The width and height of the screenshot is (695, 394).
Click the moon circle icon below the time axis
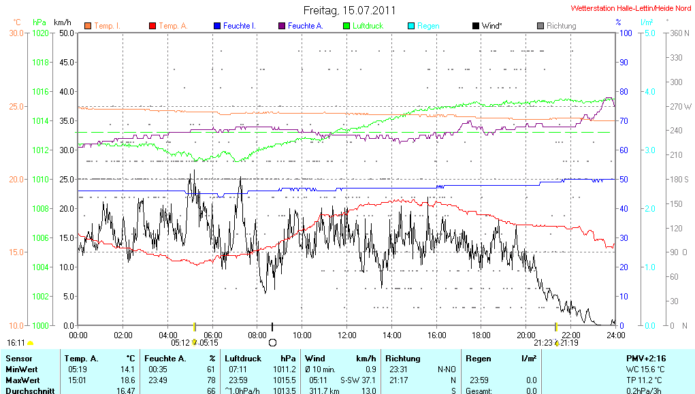pyautogui.click(x=273, y=343)
